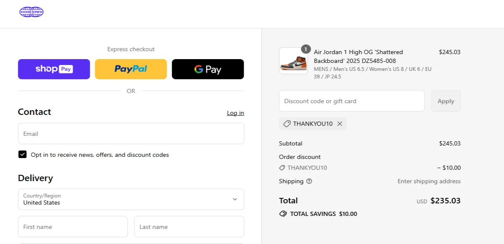Click the shipping cost help question mark
The height and width of the screenshot is (244, 504).
309,182
